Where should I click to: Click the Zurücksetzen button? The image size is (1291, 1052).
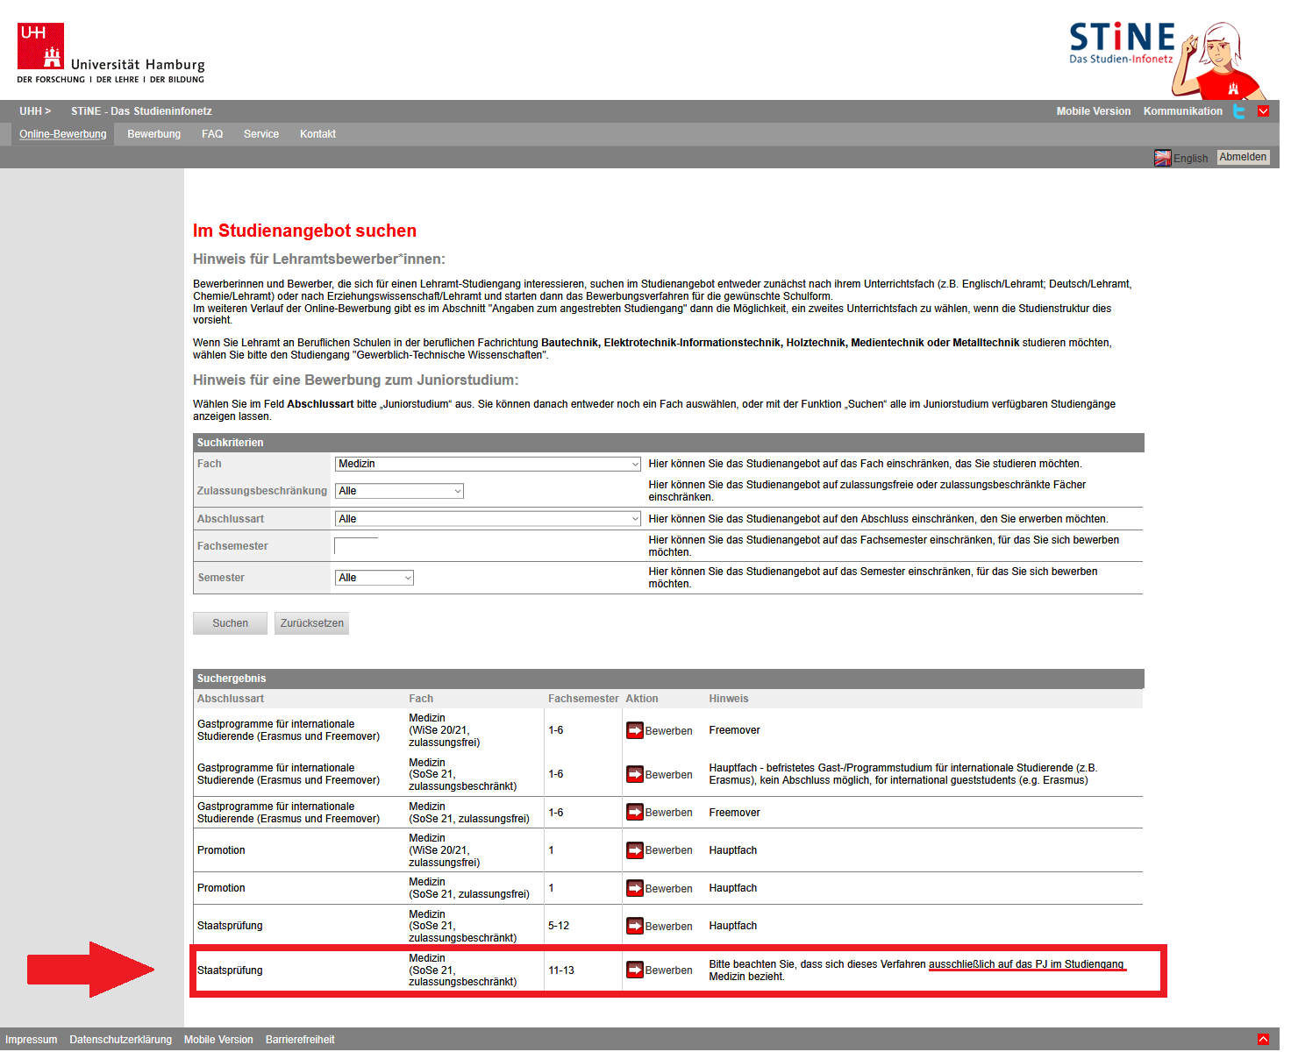tap(311, 623)
